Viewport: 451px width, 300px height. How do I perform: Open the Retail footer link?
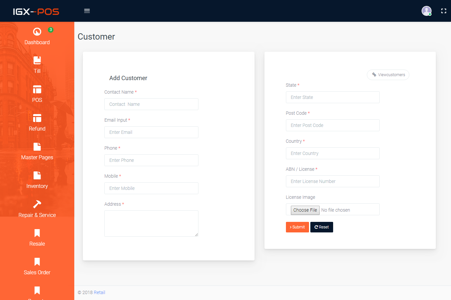99,292
